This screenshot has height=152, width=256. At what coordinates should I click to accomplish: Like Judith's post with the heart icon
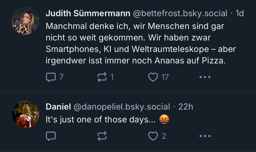click(153, 77)
